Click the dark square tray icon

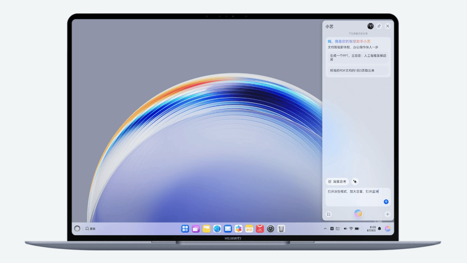(332, 228)
